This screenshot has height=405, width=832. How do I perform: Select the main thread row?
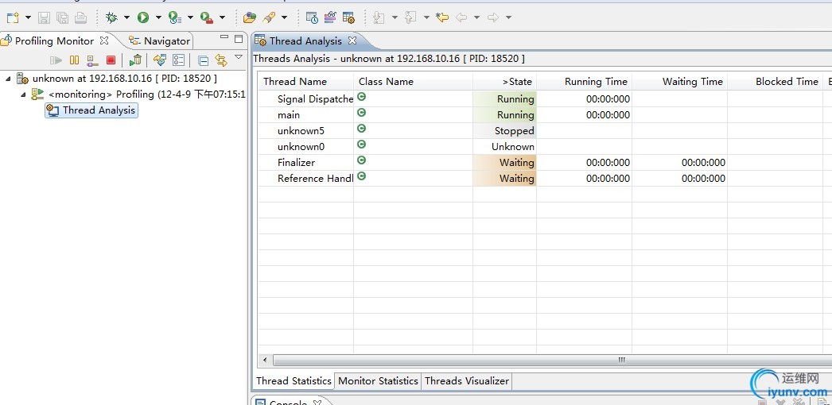coord(545,115)
